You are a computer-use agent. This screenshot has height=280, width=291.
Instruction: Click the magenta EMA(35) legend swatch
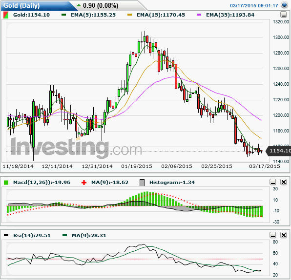(199, 15)
